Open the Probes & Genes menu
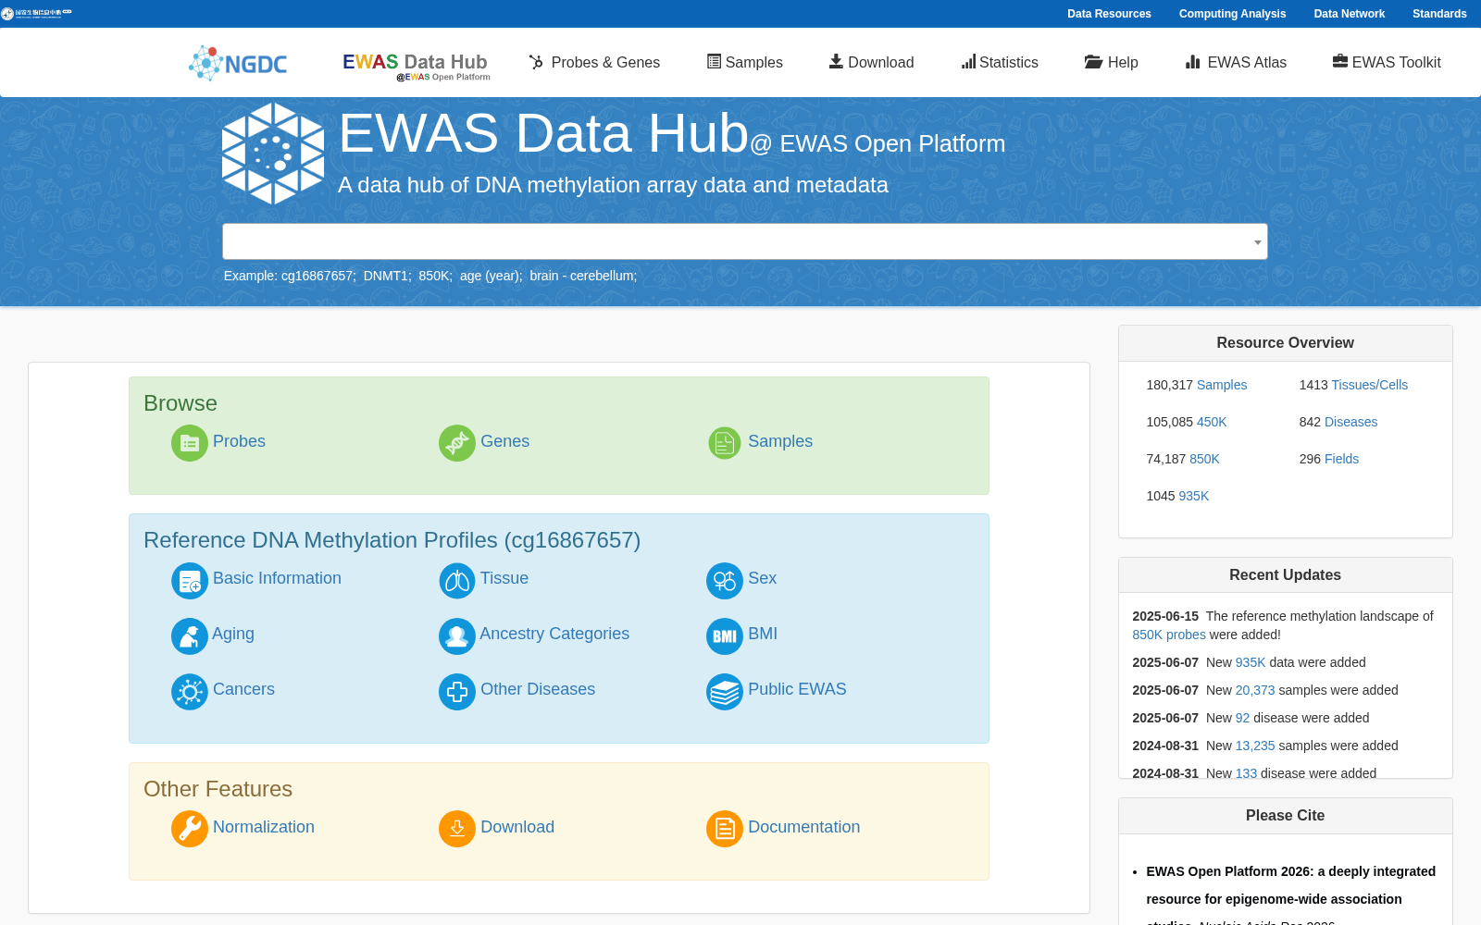The image size is (1481, 925). pyautogui.click(x=594, y=62)
